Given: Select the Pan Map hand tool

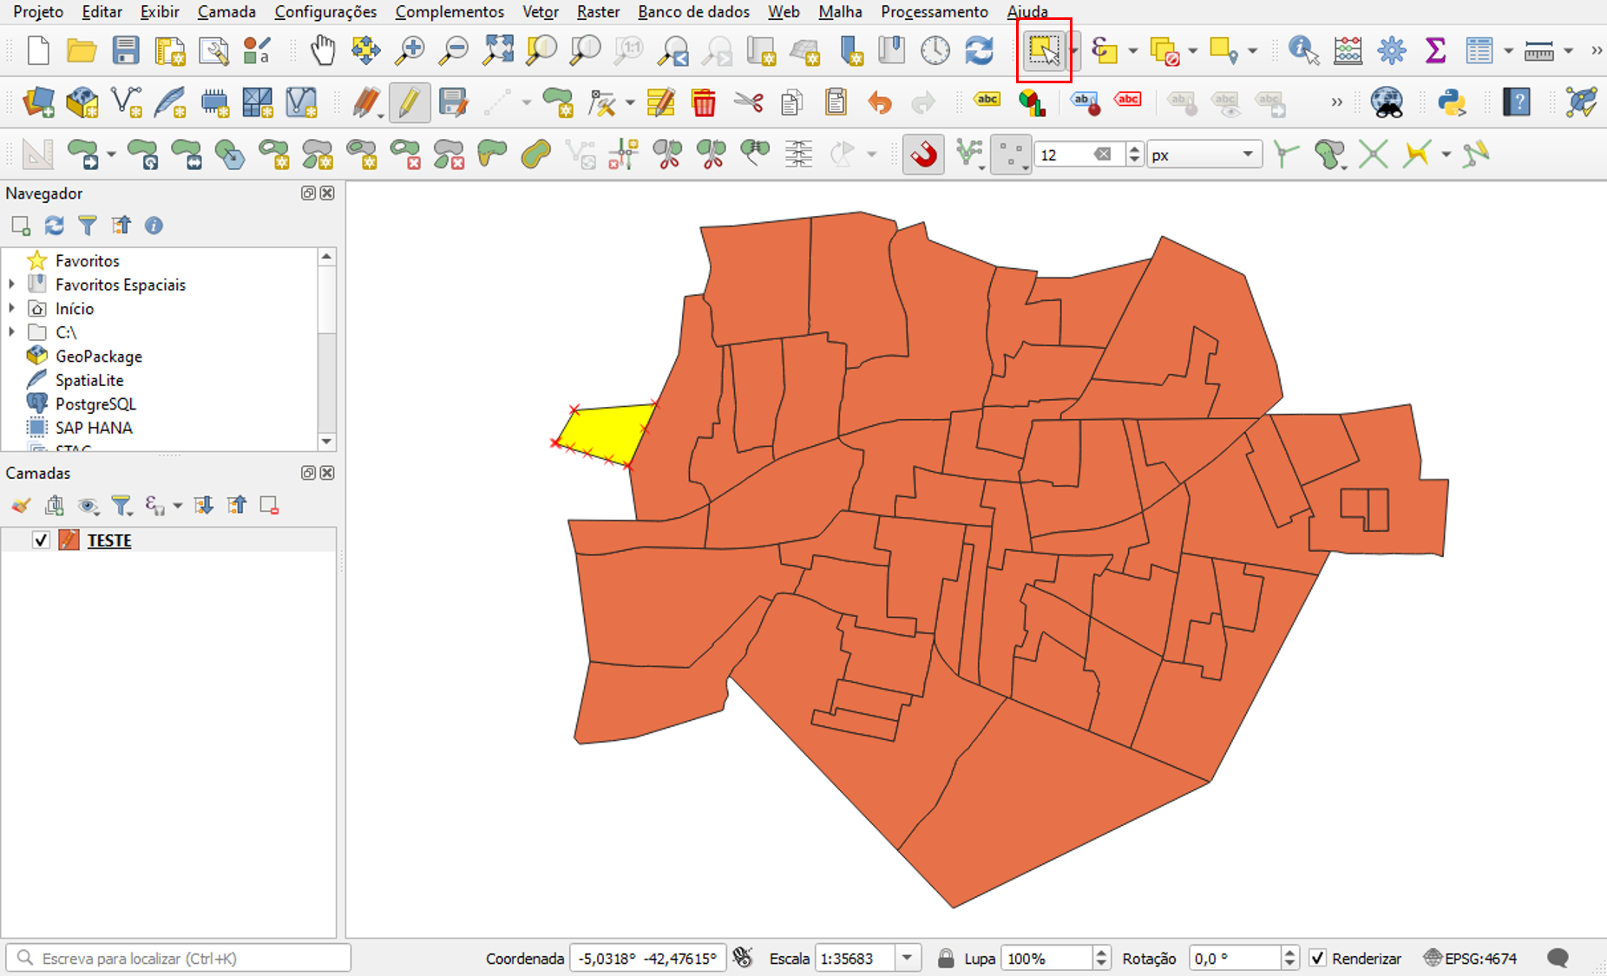Looking at the screenshot, I should pyautogui.click(x=323, y=51).
